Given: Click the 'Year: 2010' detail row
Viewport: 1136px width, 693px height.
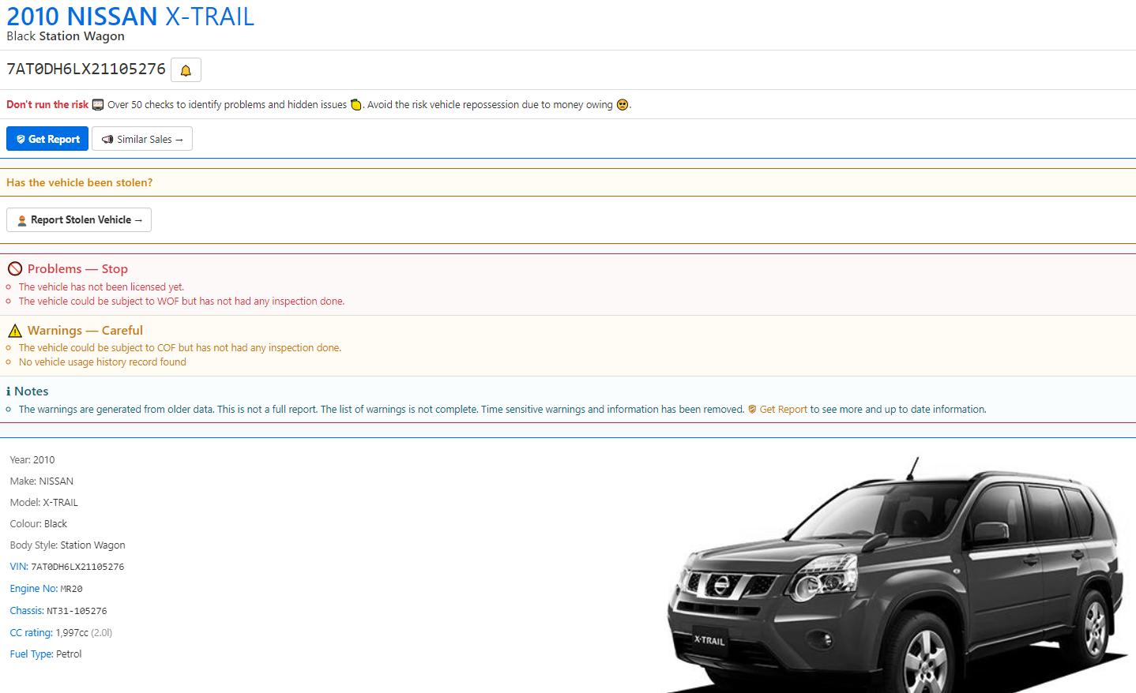Looking at the screenshot, I should 32,460.
